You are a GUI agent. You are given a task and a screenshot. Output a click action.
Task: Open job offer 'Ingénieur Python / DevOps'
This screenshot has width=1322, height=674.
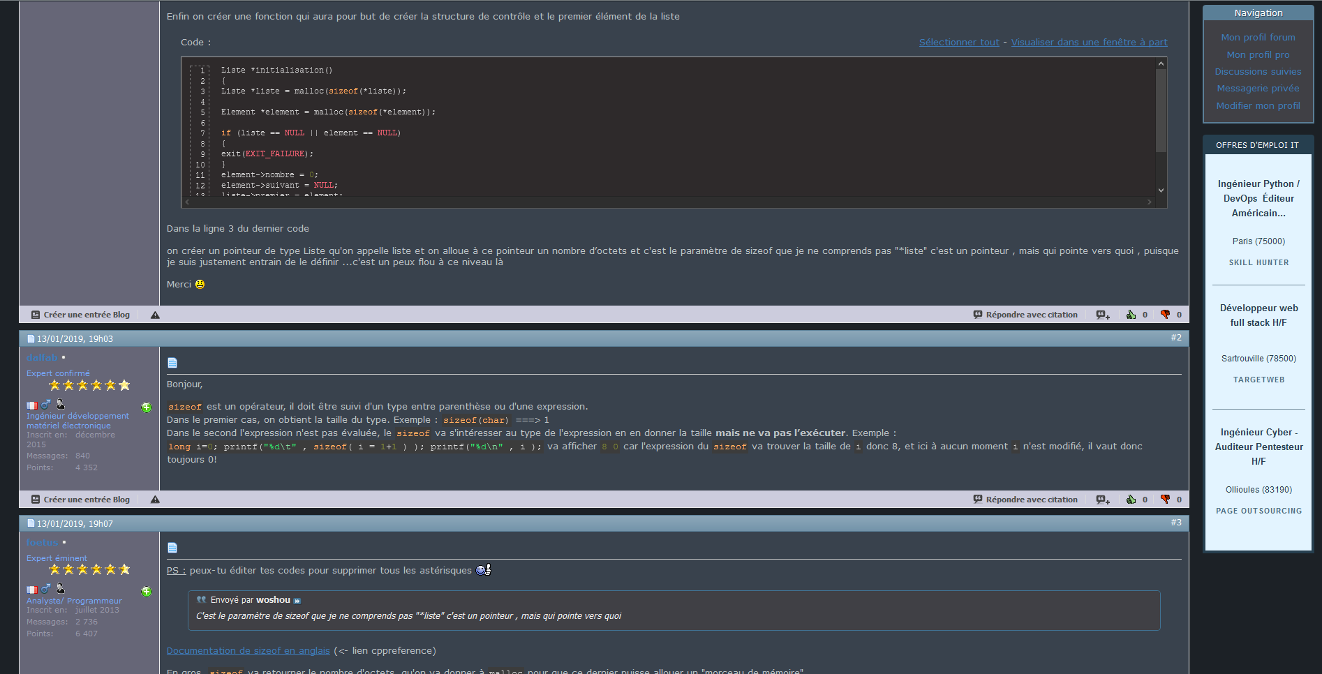[x=1258, y=199]
